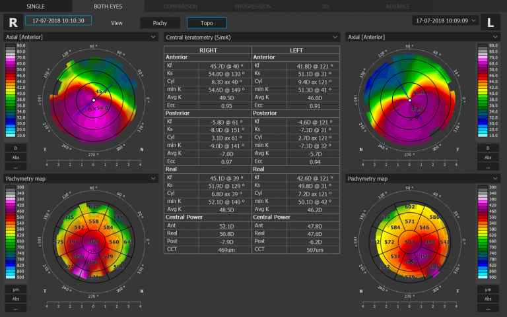Click the right eye pachymetry color scale bar

[11, 232]
